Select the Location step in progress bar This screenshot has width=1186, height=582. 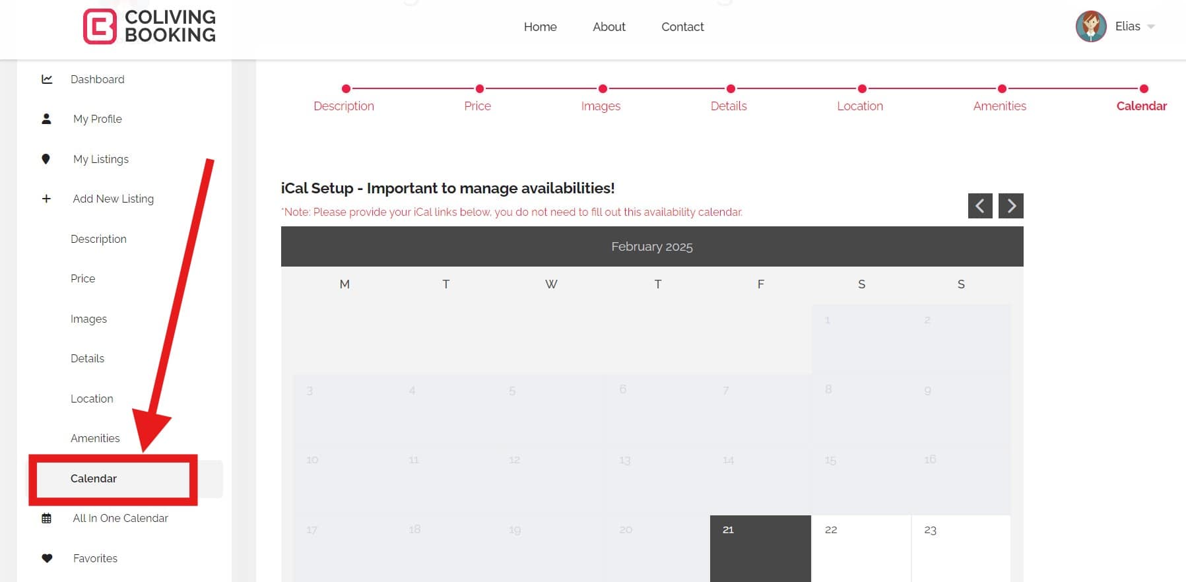coord(859,106)
